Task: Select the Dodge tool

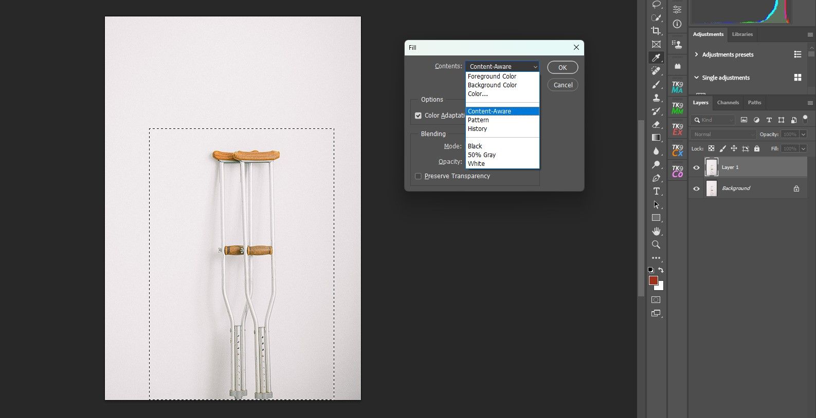Action: tap(656, 164)
